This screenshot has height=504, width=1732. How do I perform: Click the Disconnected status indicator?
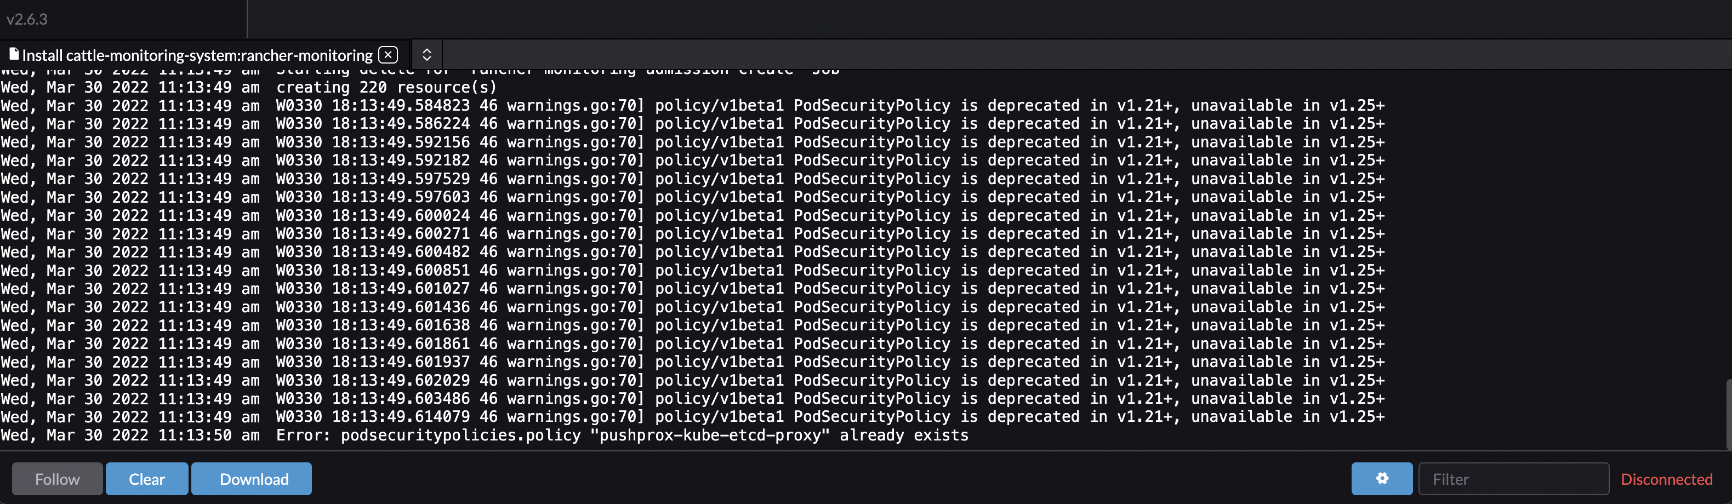(1666, 478)
